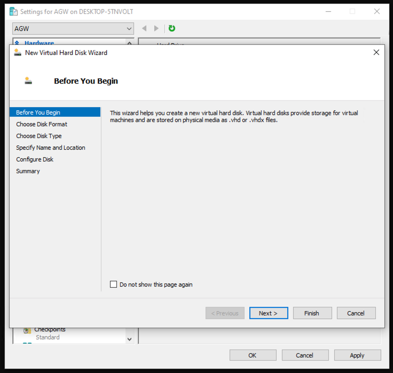Enable Do not show this page again

[x=113, y=285]
